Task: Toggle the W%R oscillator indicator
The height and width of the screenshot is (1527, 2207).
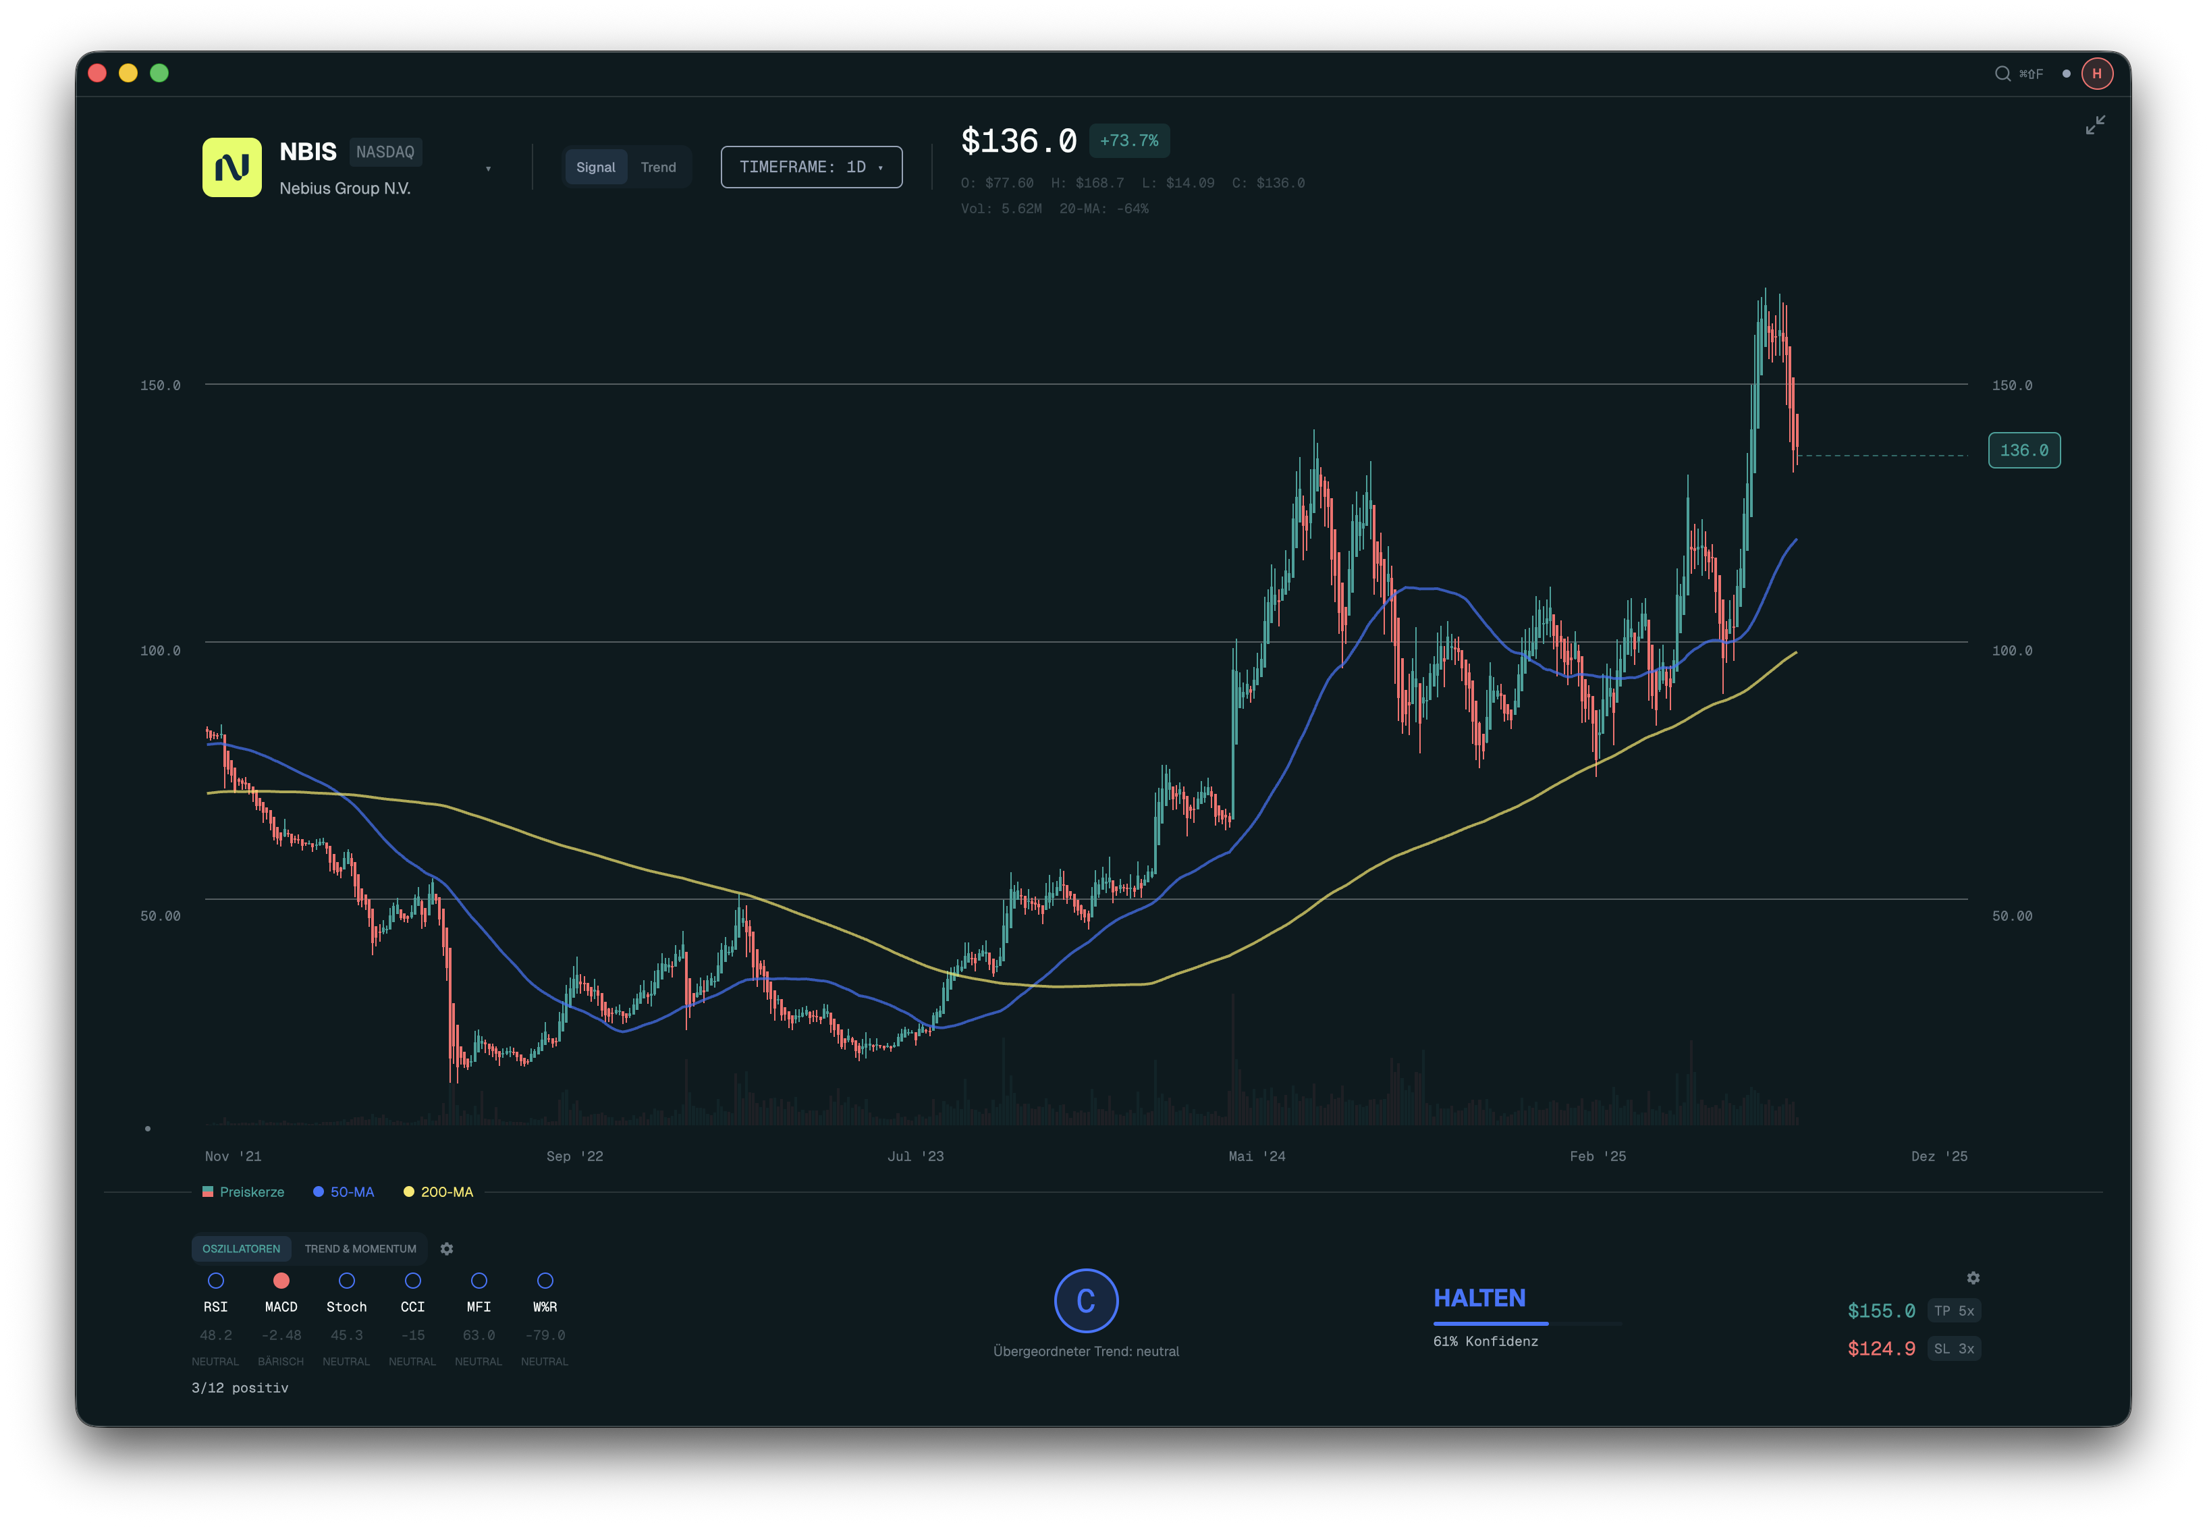Action: pyautogui.click(x=545, y=1281)
